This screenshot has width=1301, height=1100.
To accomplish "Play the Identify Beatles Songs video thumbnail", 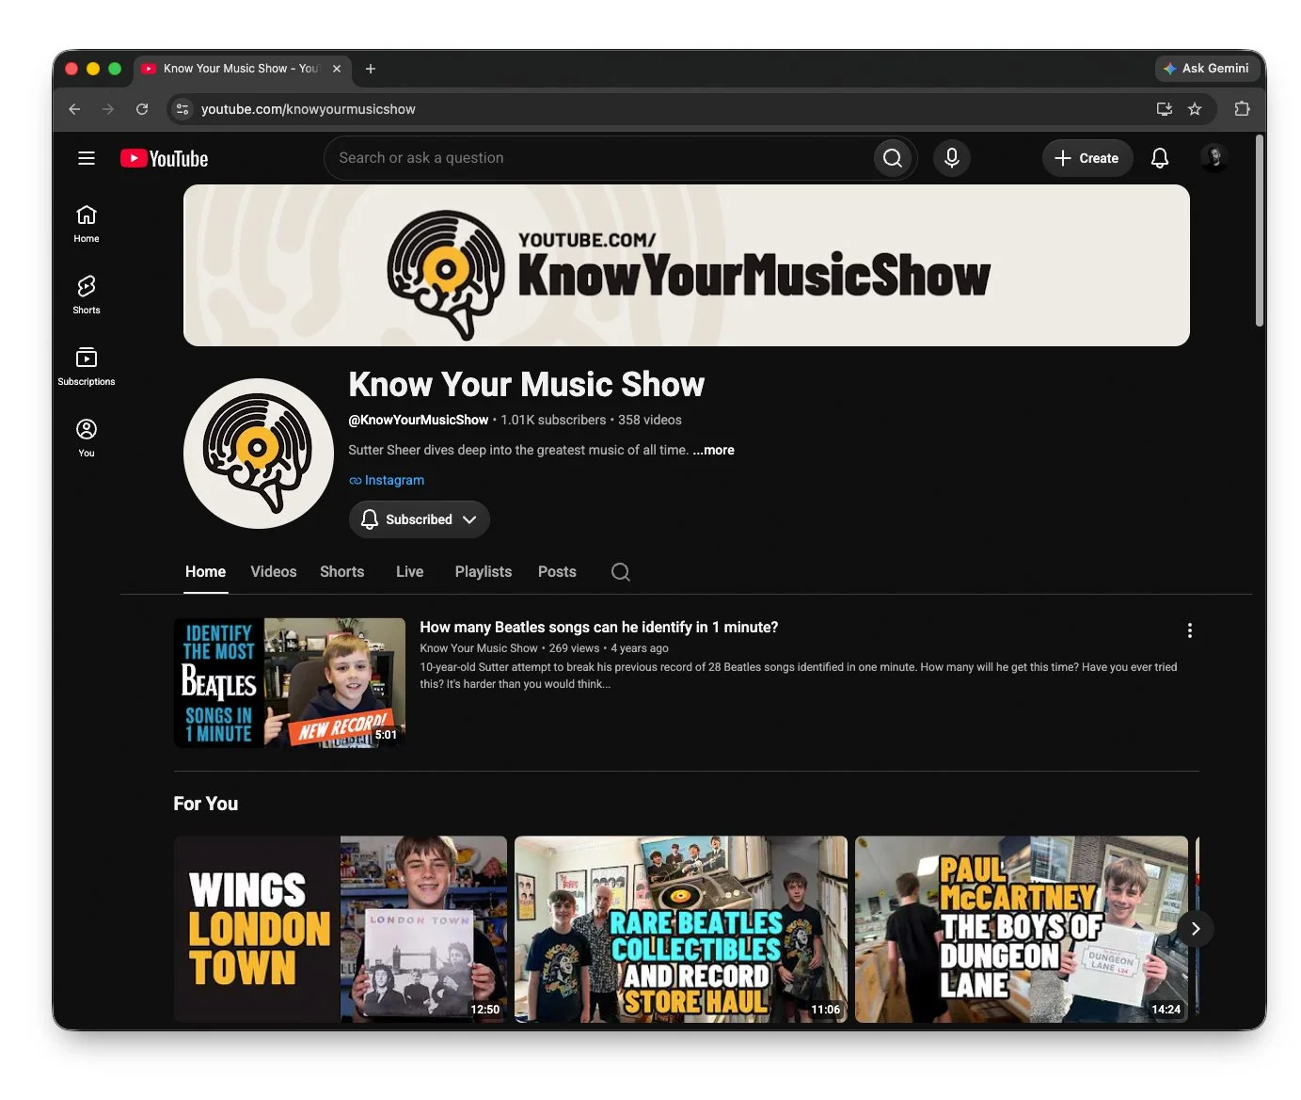I will 290,683.
